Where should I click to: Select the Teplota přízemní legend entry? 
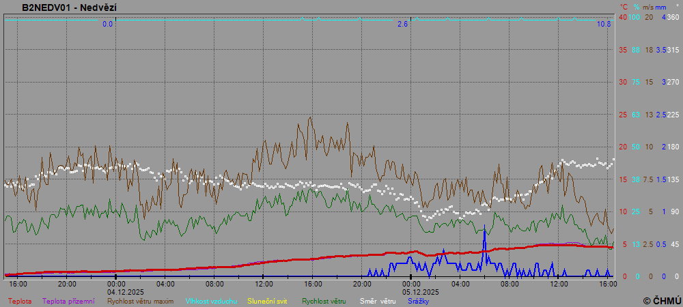pos(68,301)
